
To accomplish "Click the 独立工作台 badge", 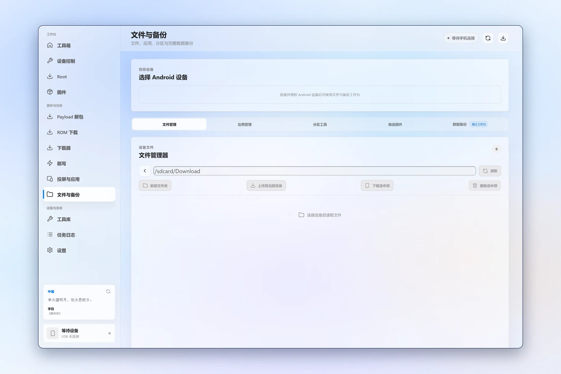I will [x=479, y=124].
